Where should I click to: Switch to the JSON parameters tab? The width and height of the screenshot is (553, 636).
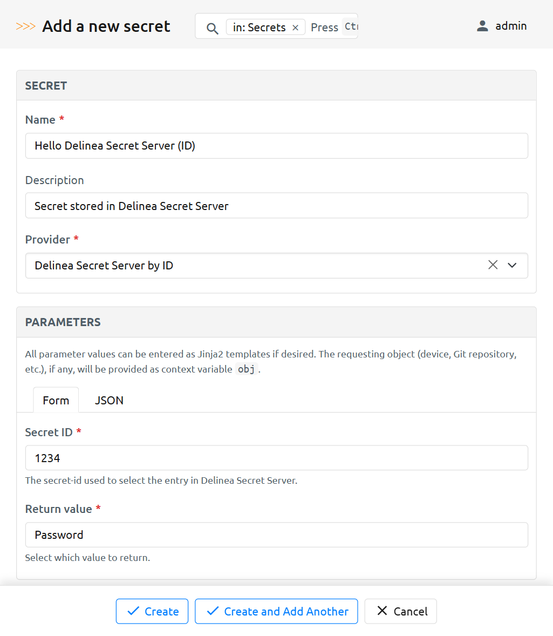pyautogui.click(x=109, y=400)
